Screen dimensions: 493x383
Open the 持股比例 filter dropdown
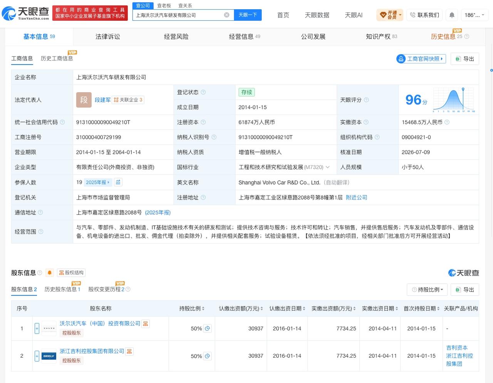click(427, 290)
